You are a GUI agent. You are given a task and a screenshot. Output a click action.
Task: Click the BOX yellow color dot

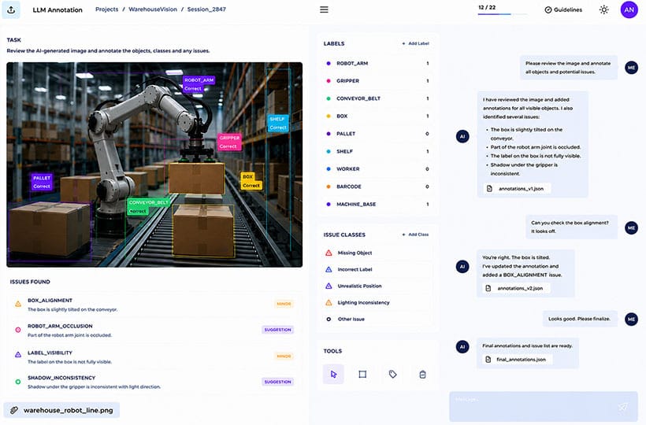[329, 116]
